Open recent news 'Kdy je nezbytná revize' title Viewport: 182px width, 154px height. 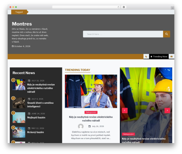(41, 88)
